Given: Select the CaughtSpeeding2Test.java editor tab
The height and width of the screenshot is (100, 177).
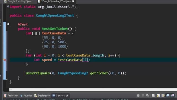Looking at the screenshot, I should [x=56, y=1].
